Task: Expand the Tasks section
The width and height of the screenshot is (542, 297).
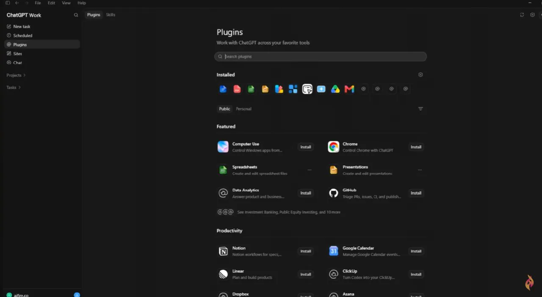Action: 14,87
